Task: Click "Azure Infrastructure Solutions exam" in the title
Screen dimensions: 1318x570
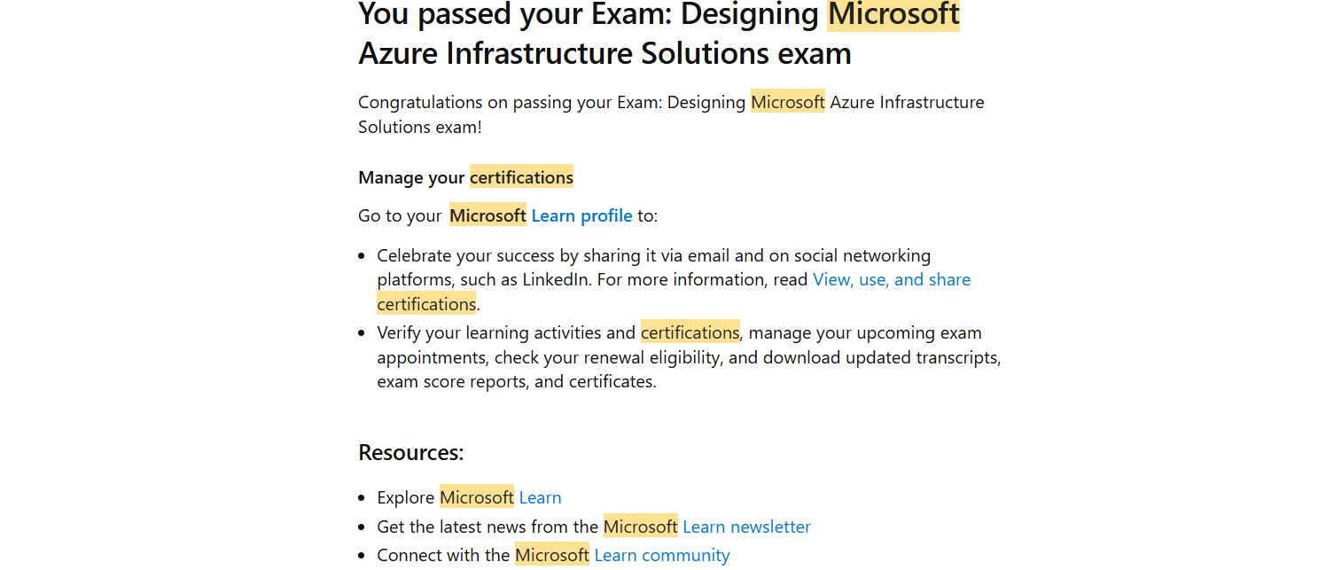Action: pos(604,53)
